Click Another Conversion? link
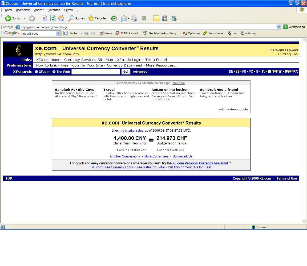The height and width of the screenshot is (266, 307). point(125,156)
